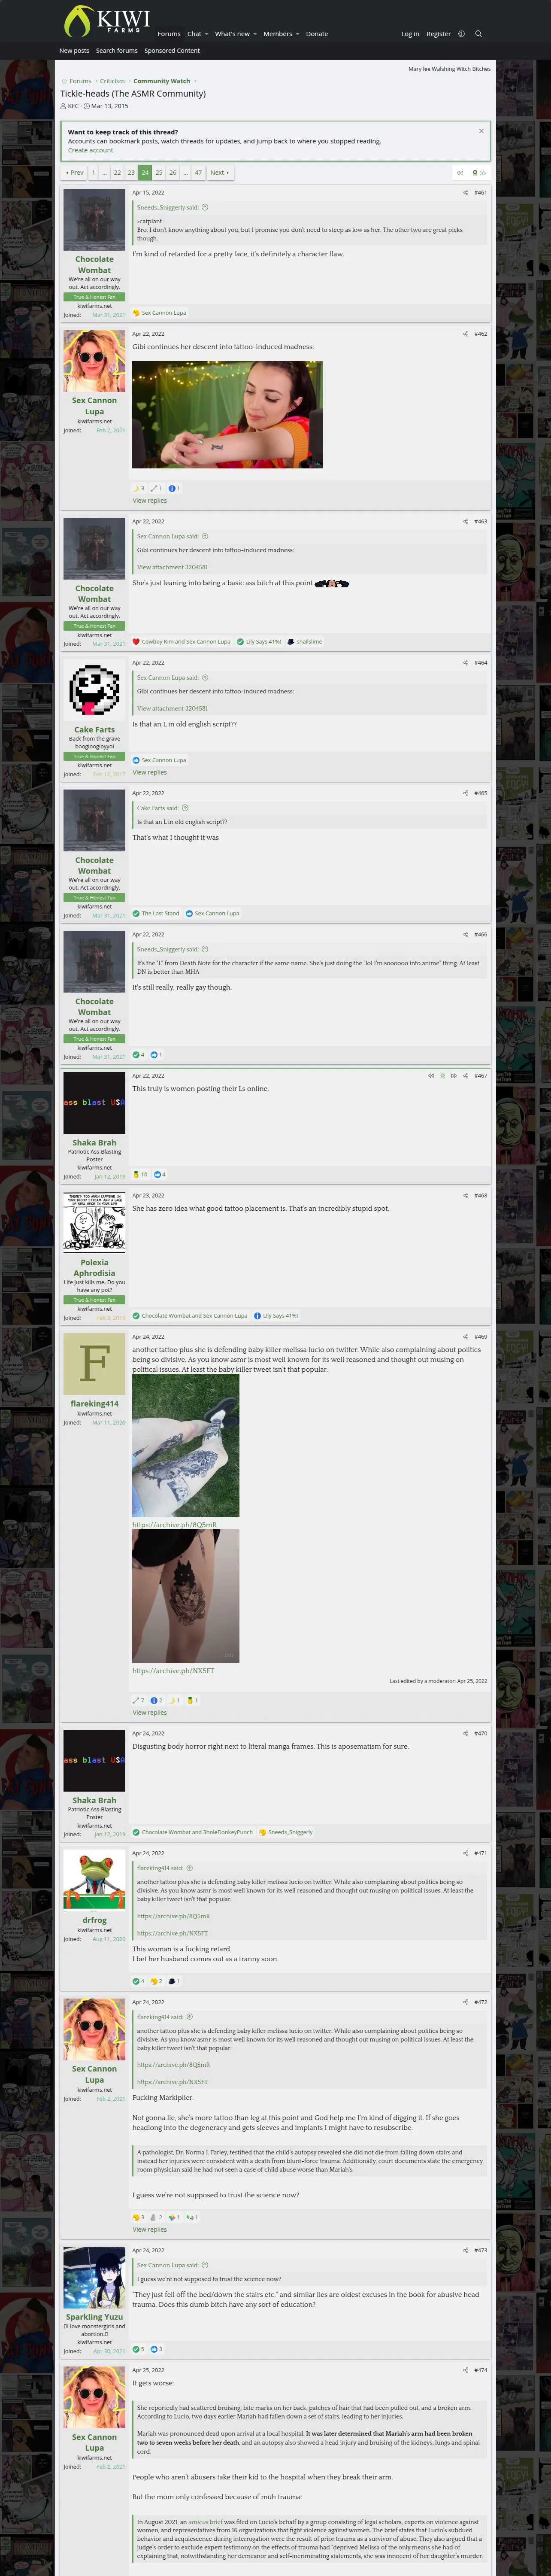
Task: Open the Criticism breadcrumb
Action: [x=112, y=81]
